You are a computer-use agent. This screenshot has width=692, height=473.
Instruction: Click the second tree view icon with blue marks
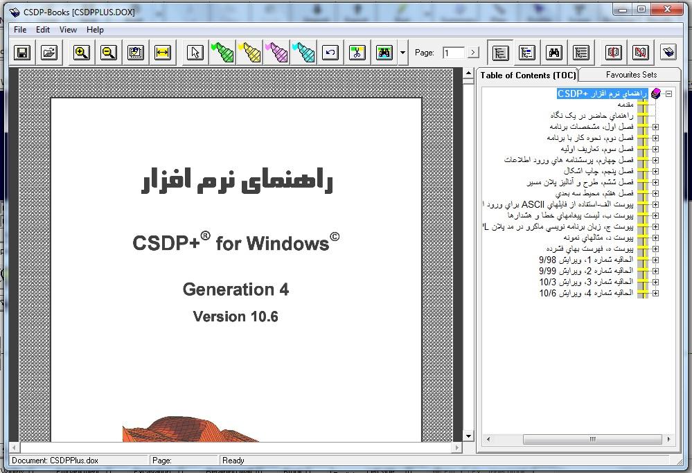pyautogui.click(x=527, y=53)
